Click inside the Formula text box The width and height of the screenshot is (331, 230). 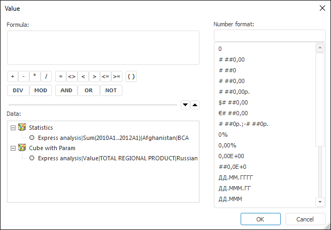(103, 48)
